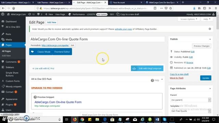The width and height of the screenshot is (219, 123).
Task: Click the Dashboard sidebar icon
Action: coord(3,21)
